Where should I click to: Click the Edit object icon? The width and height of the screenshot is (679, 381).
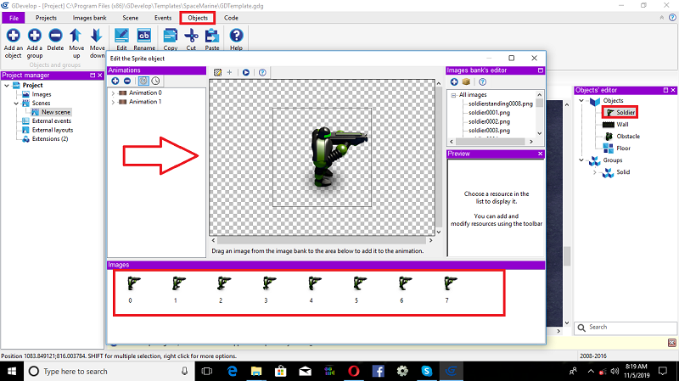[121, 35]
